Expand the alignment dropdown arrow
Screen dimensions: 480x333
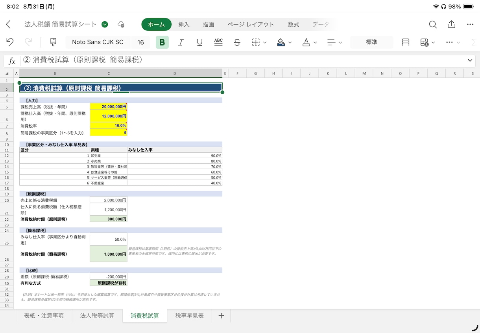point(341,42)
